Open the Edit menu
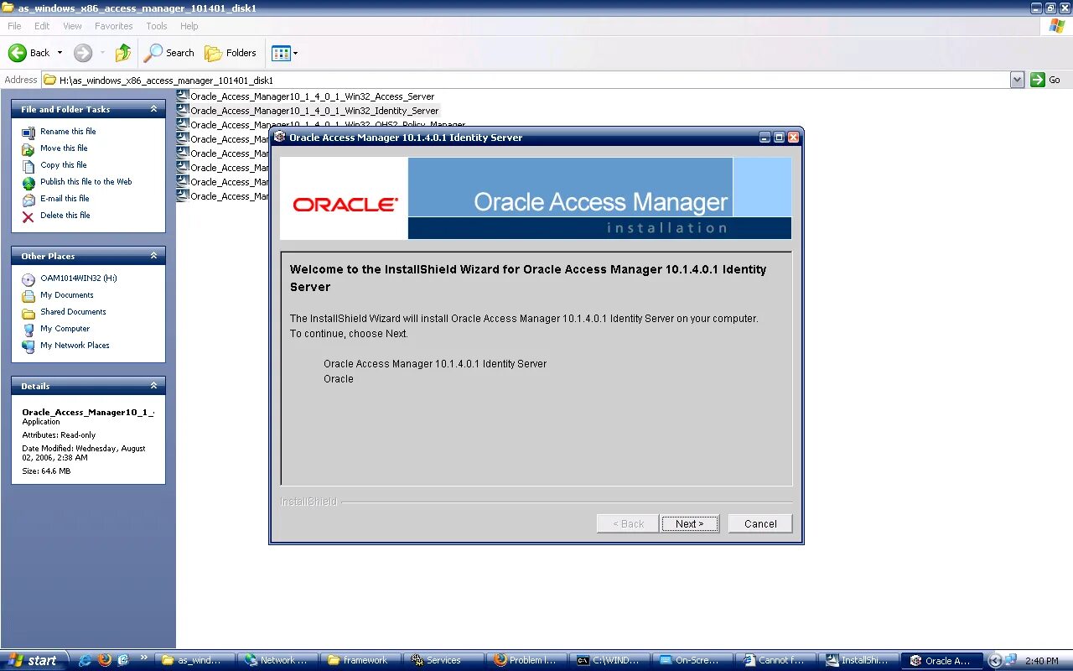This screenshot has width=1073, height=671. pyautogui.click(x=42, y=26)
